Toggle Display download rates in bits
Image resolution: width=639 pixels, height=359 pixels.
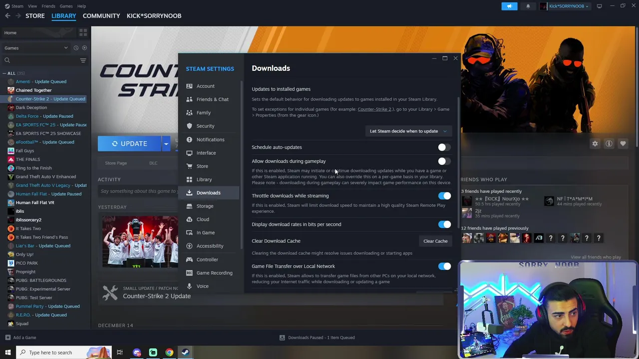pos(444,224)
